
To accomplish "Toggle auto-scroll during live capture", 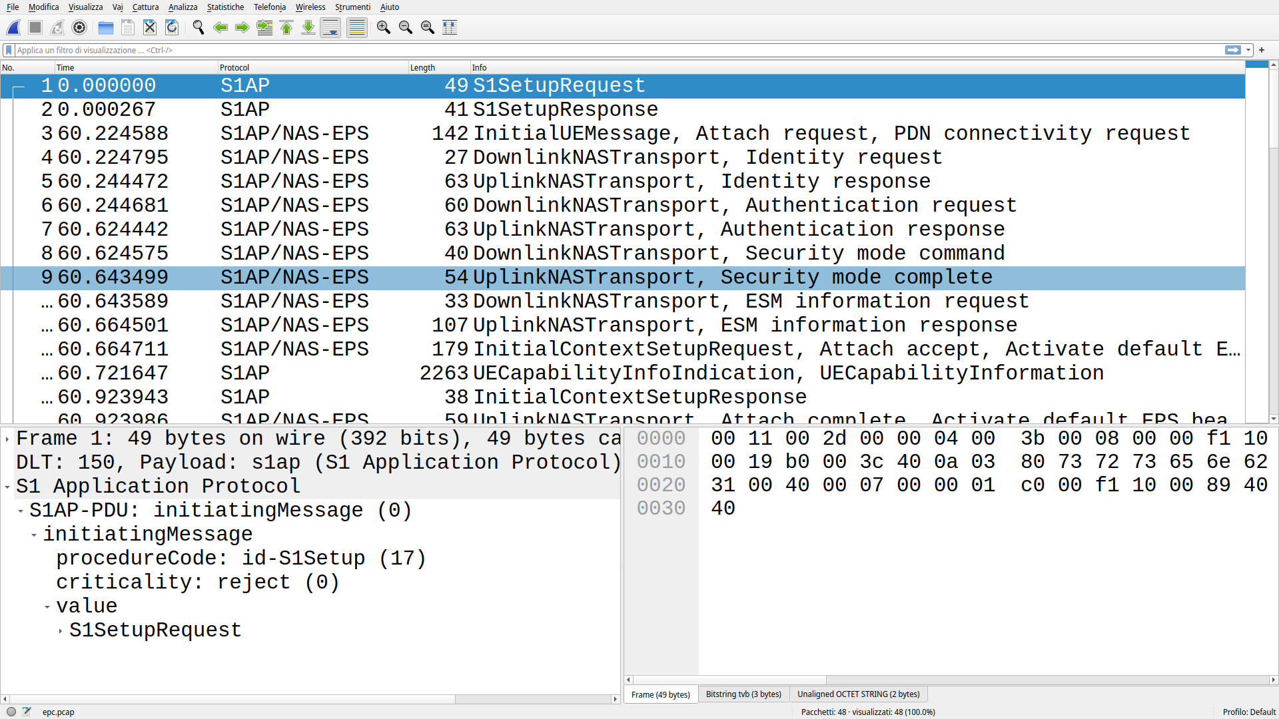I will [330, 27].
